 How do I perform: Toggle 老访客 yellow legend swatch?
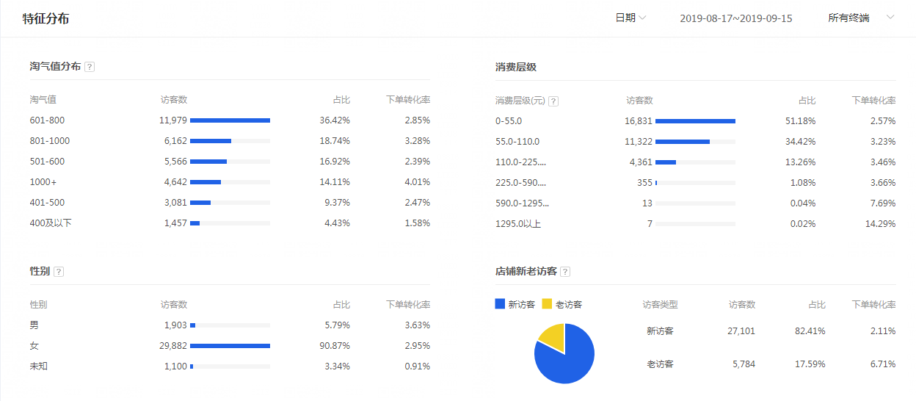coord(547,304)
